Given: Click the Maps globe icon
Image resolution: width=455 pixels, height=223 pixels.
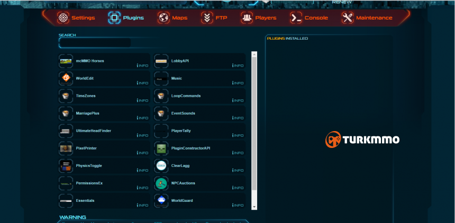Looking at the screenshot, I should tap(163, 17).
